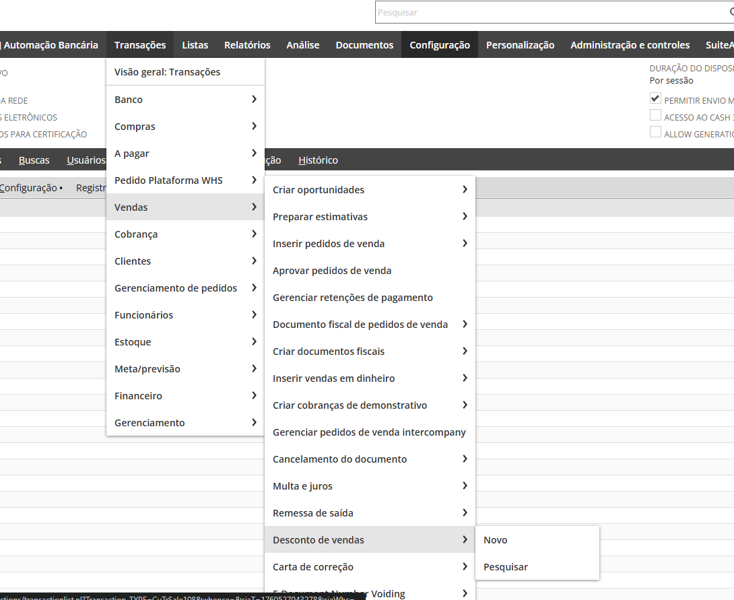Click Visão geral: Transações link

click(x=168, y=72)
